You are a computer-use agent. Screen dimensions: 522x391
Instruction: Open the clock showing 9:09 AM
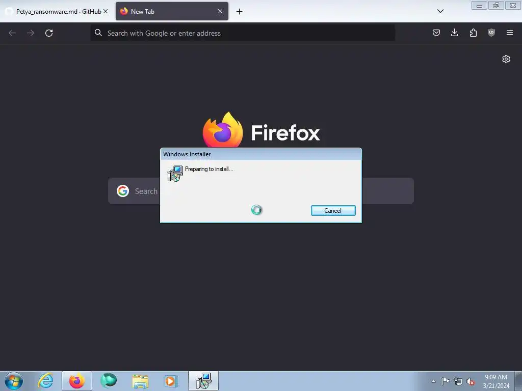click(x=496, y=381)
